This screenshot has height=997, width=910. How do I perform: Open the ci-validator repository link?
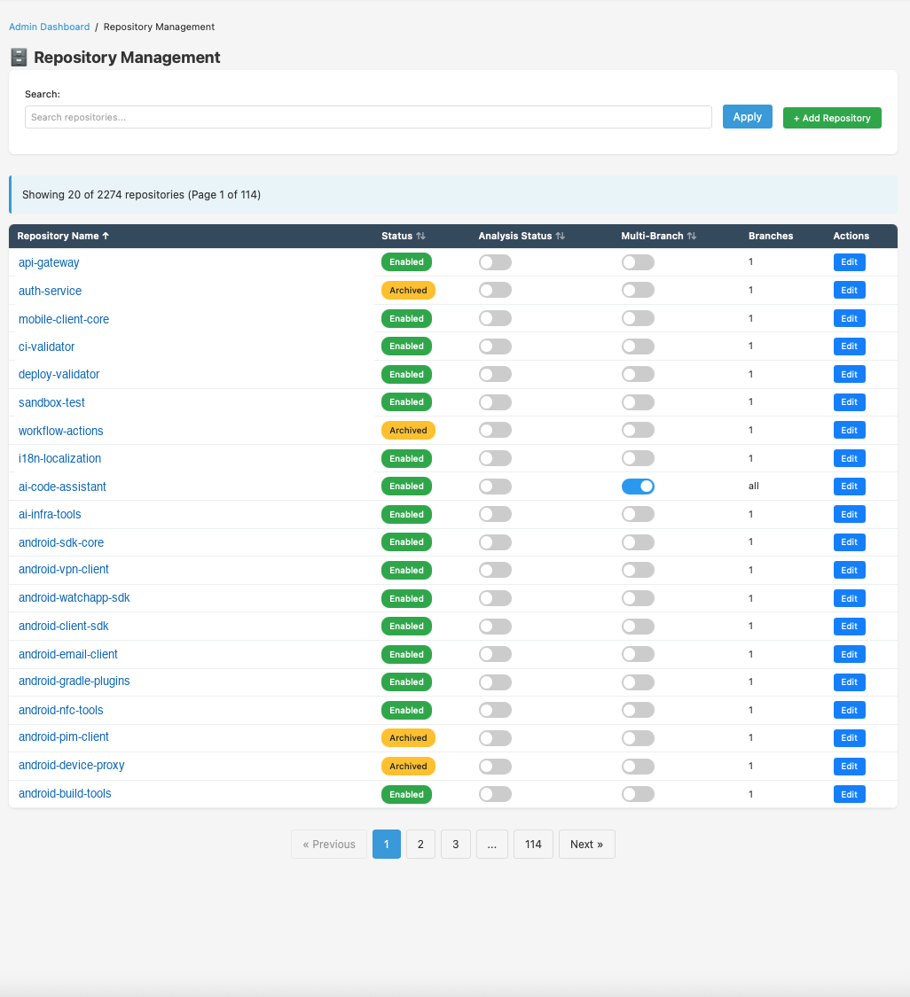pos(46,347)
